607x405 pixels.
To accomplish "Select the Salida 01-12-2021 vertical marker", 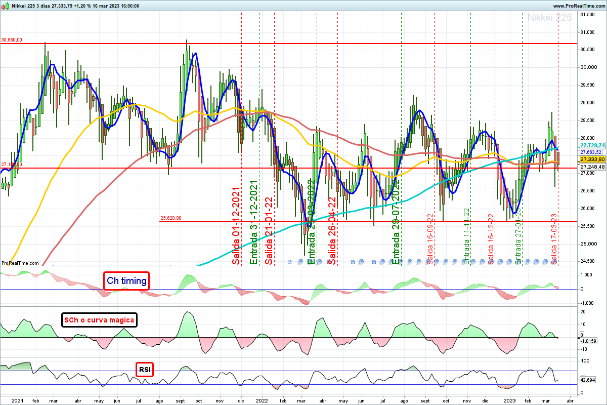I will [x=236, y=227].
